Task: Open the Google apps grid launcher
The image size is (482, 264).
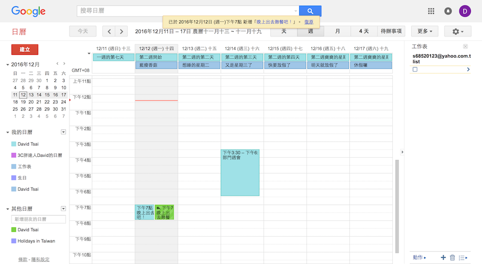Action: (431, 11)
